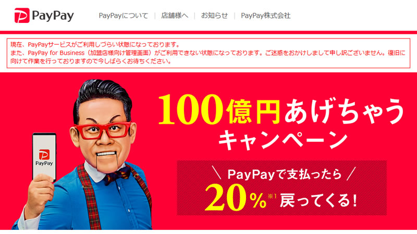Open the お知らせ navigation item
Viewport: 417px width, 234px height.
click(x=214, y=16)
